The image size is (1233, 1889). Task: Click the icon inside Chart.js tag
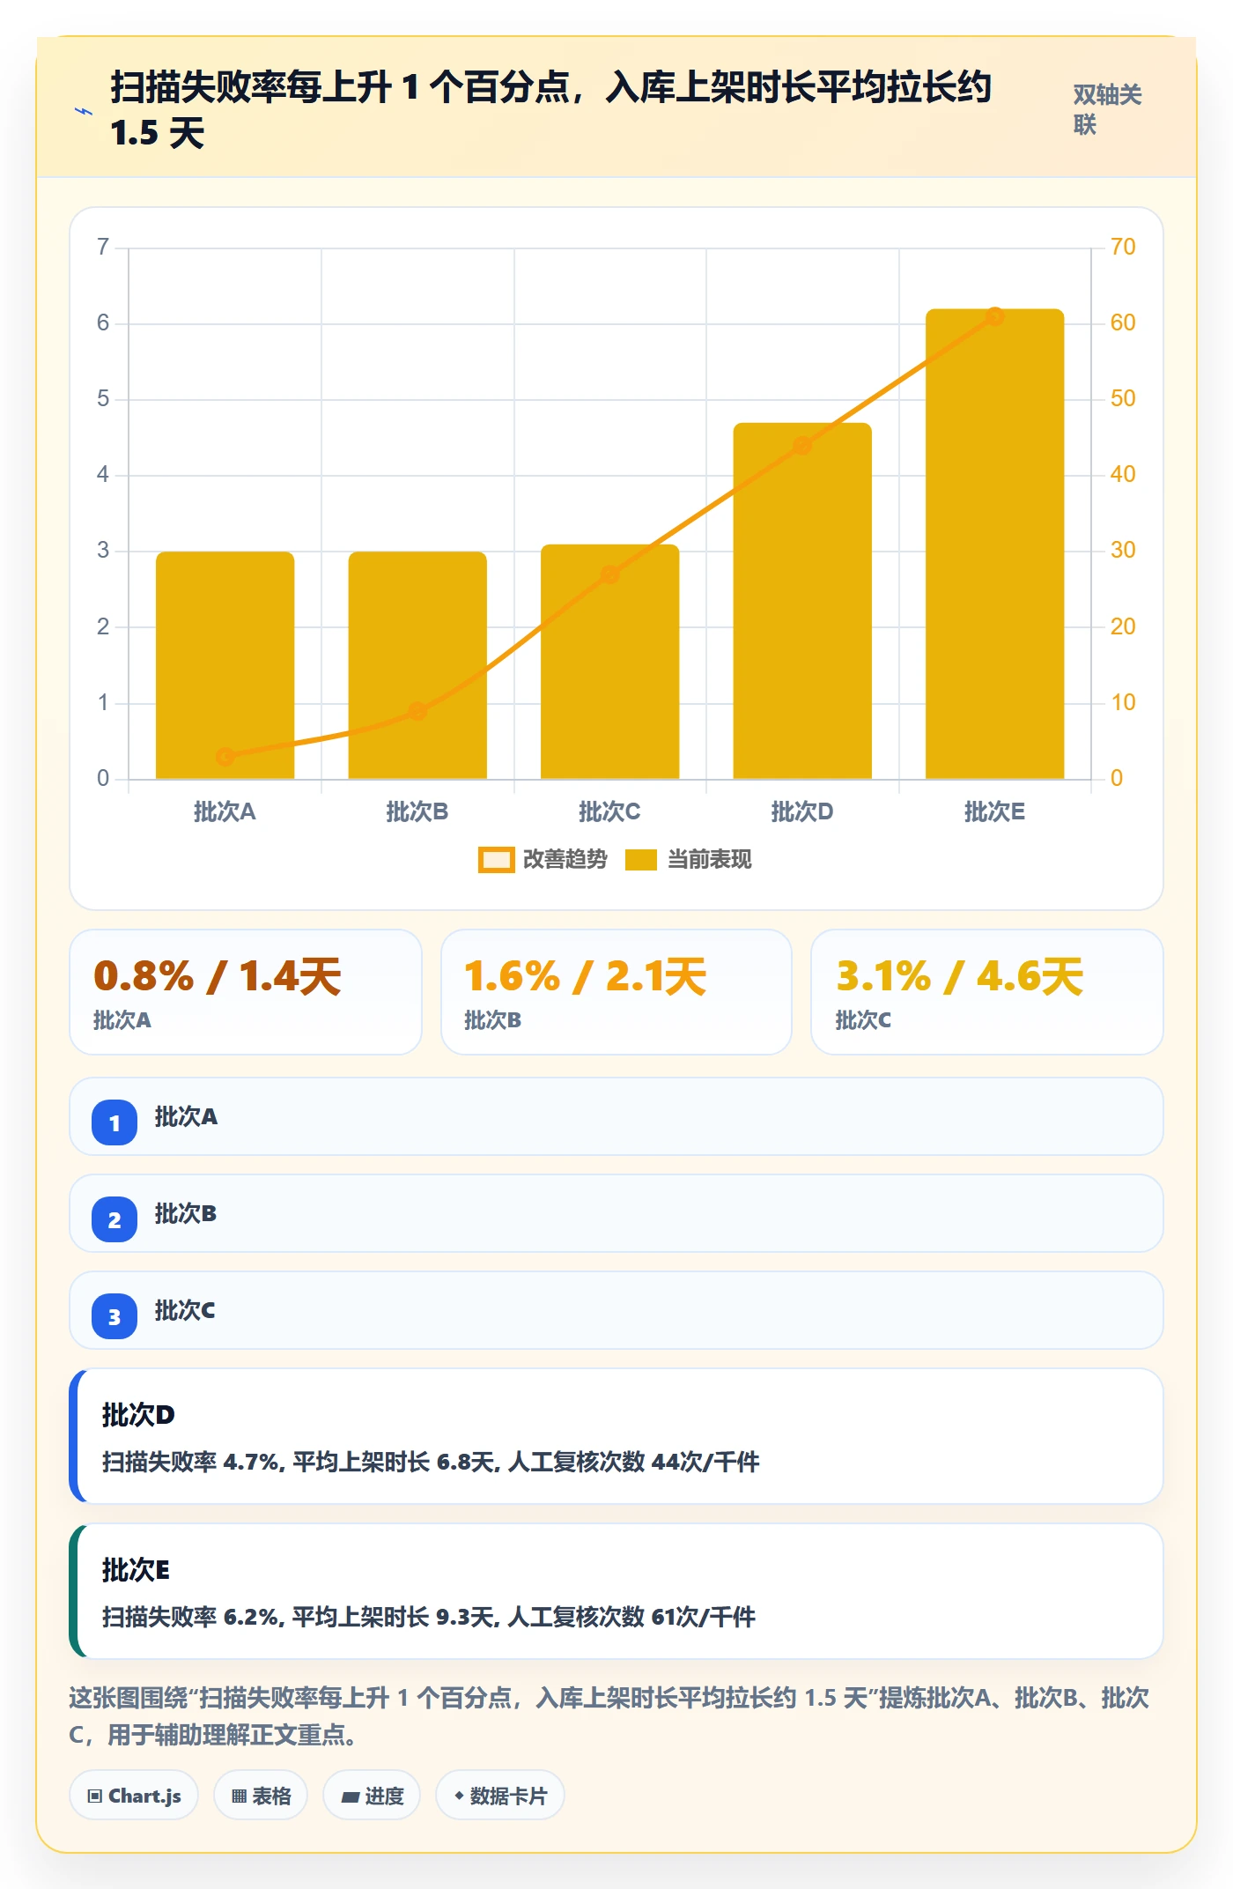coord(95,1796)
